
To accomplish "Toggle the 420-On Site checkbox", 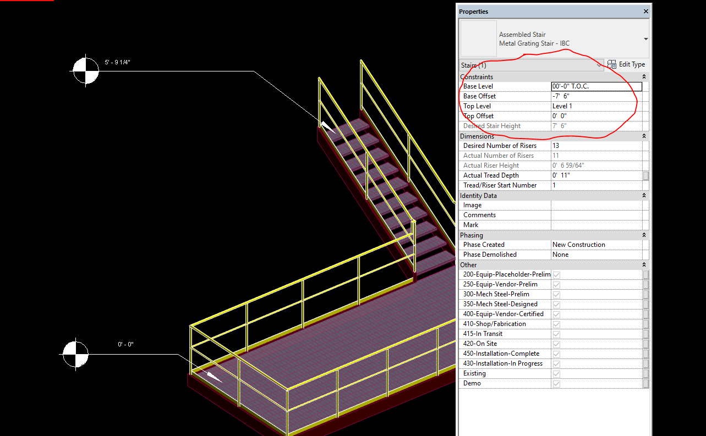I will [556, 344].
